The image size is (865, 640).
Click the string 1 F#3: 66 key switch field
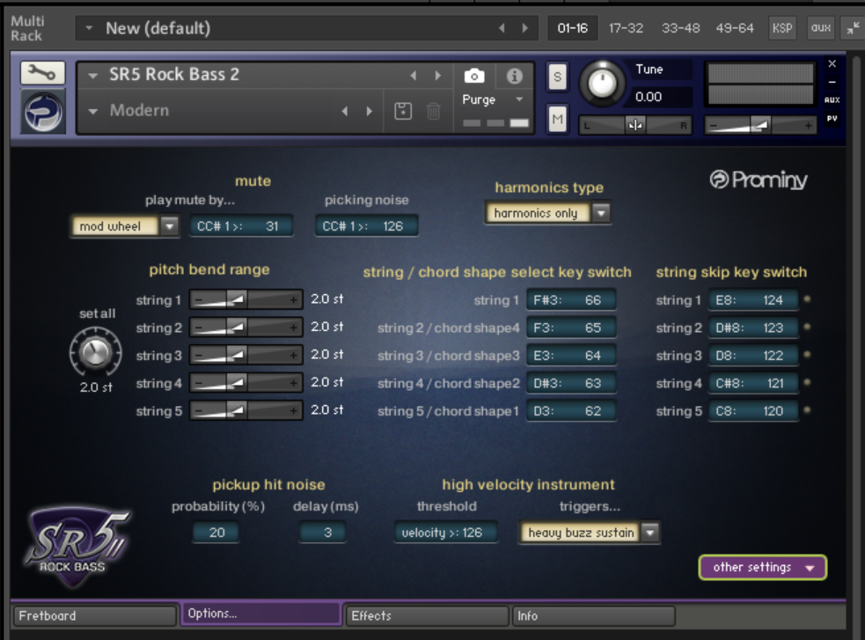(571, 300)
